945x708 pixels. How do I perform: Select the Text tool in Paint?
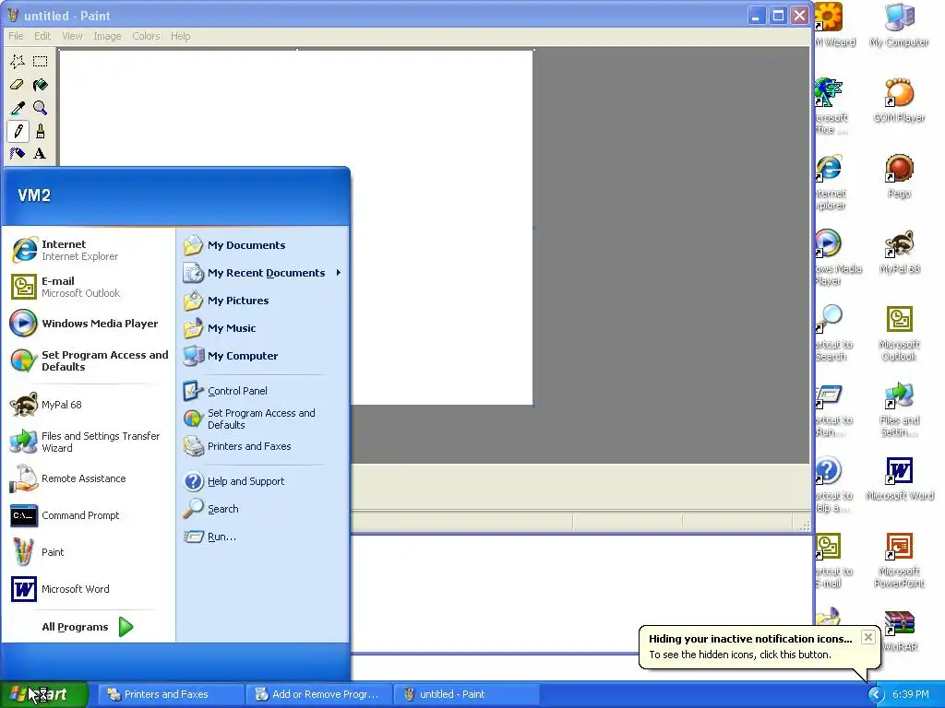click(x=41, y=154)
